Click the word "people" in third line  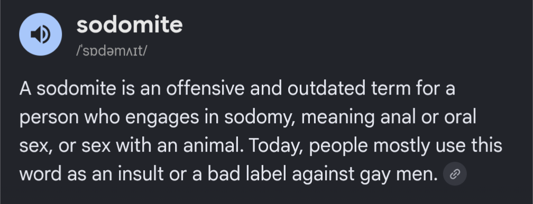(x=338, y=146)
